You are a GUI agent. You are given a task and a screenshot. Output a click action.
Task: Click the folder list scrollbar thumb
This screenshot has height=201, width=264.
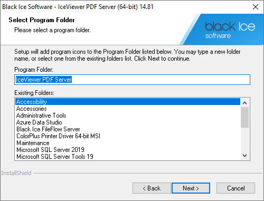244,117
